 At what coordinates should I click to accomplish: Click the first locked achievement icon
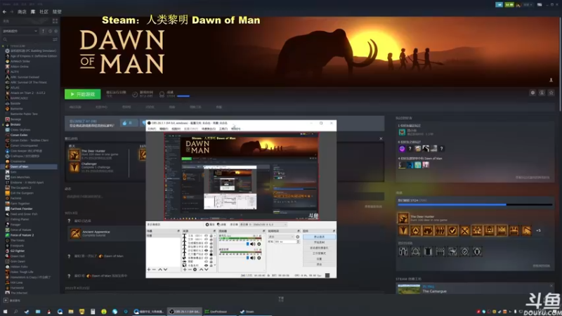coord(403,251)
